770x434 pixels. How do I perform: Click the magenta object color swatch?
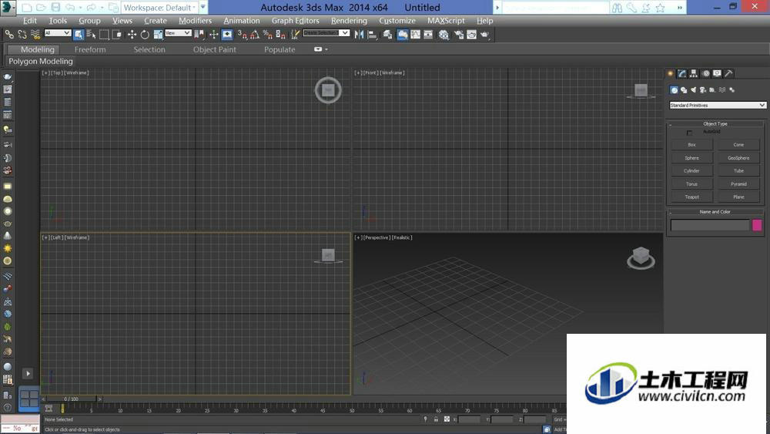point(757,225)
